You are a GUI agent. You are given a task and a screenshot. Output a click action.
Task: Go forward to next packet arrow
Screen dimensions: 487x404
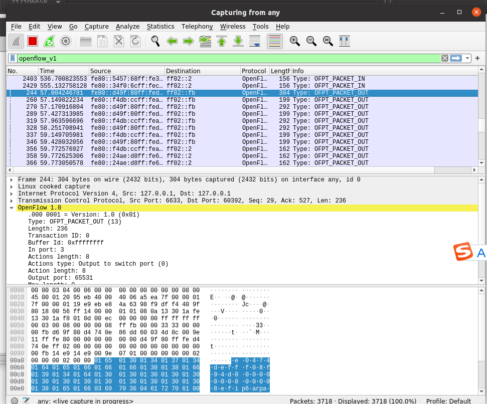tap(189, 41)
